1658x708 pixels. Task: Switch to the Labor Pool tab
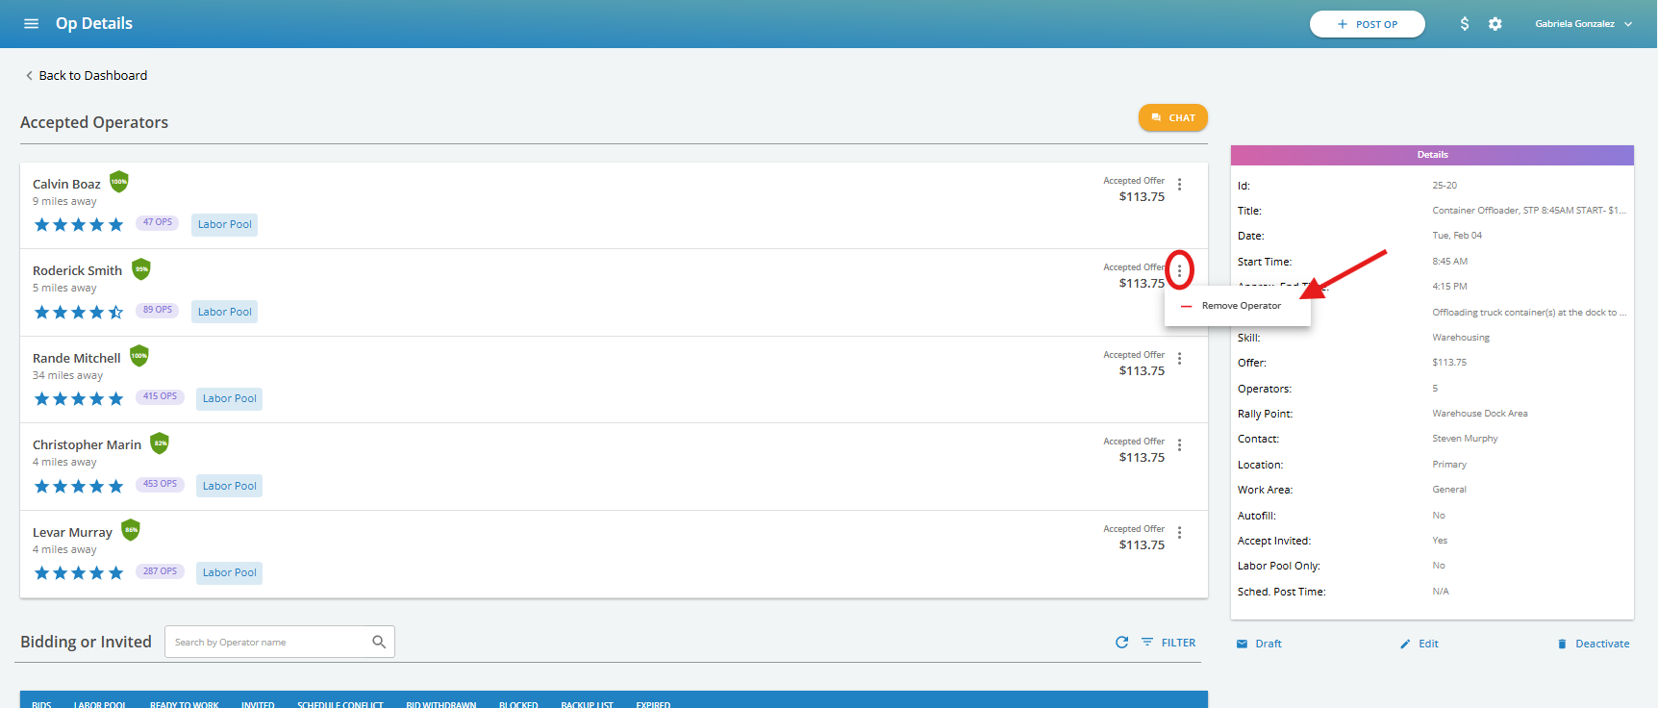[x=100, y=704]
